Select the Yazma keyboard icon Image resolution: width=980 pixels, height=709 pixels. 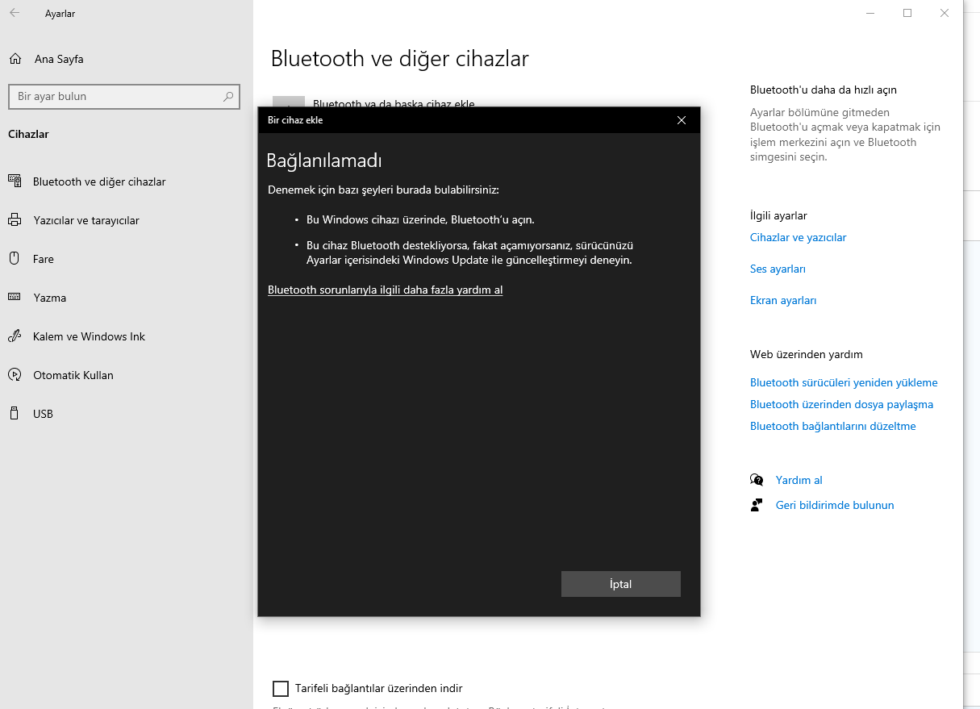click(15, 298)
